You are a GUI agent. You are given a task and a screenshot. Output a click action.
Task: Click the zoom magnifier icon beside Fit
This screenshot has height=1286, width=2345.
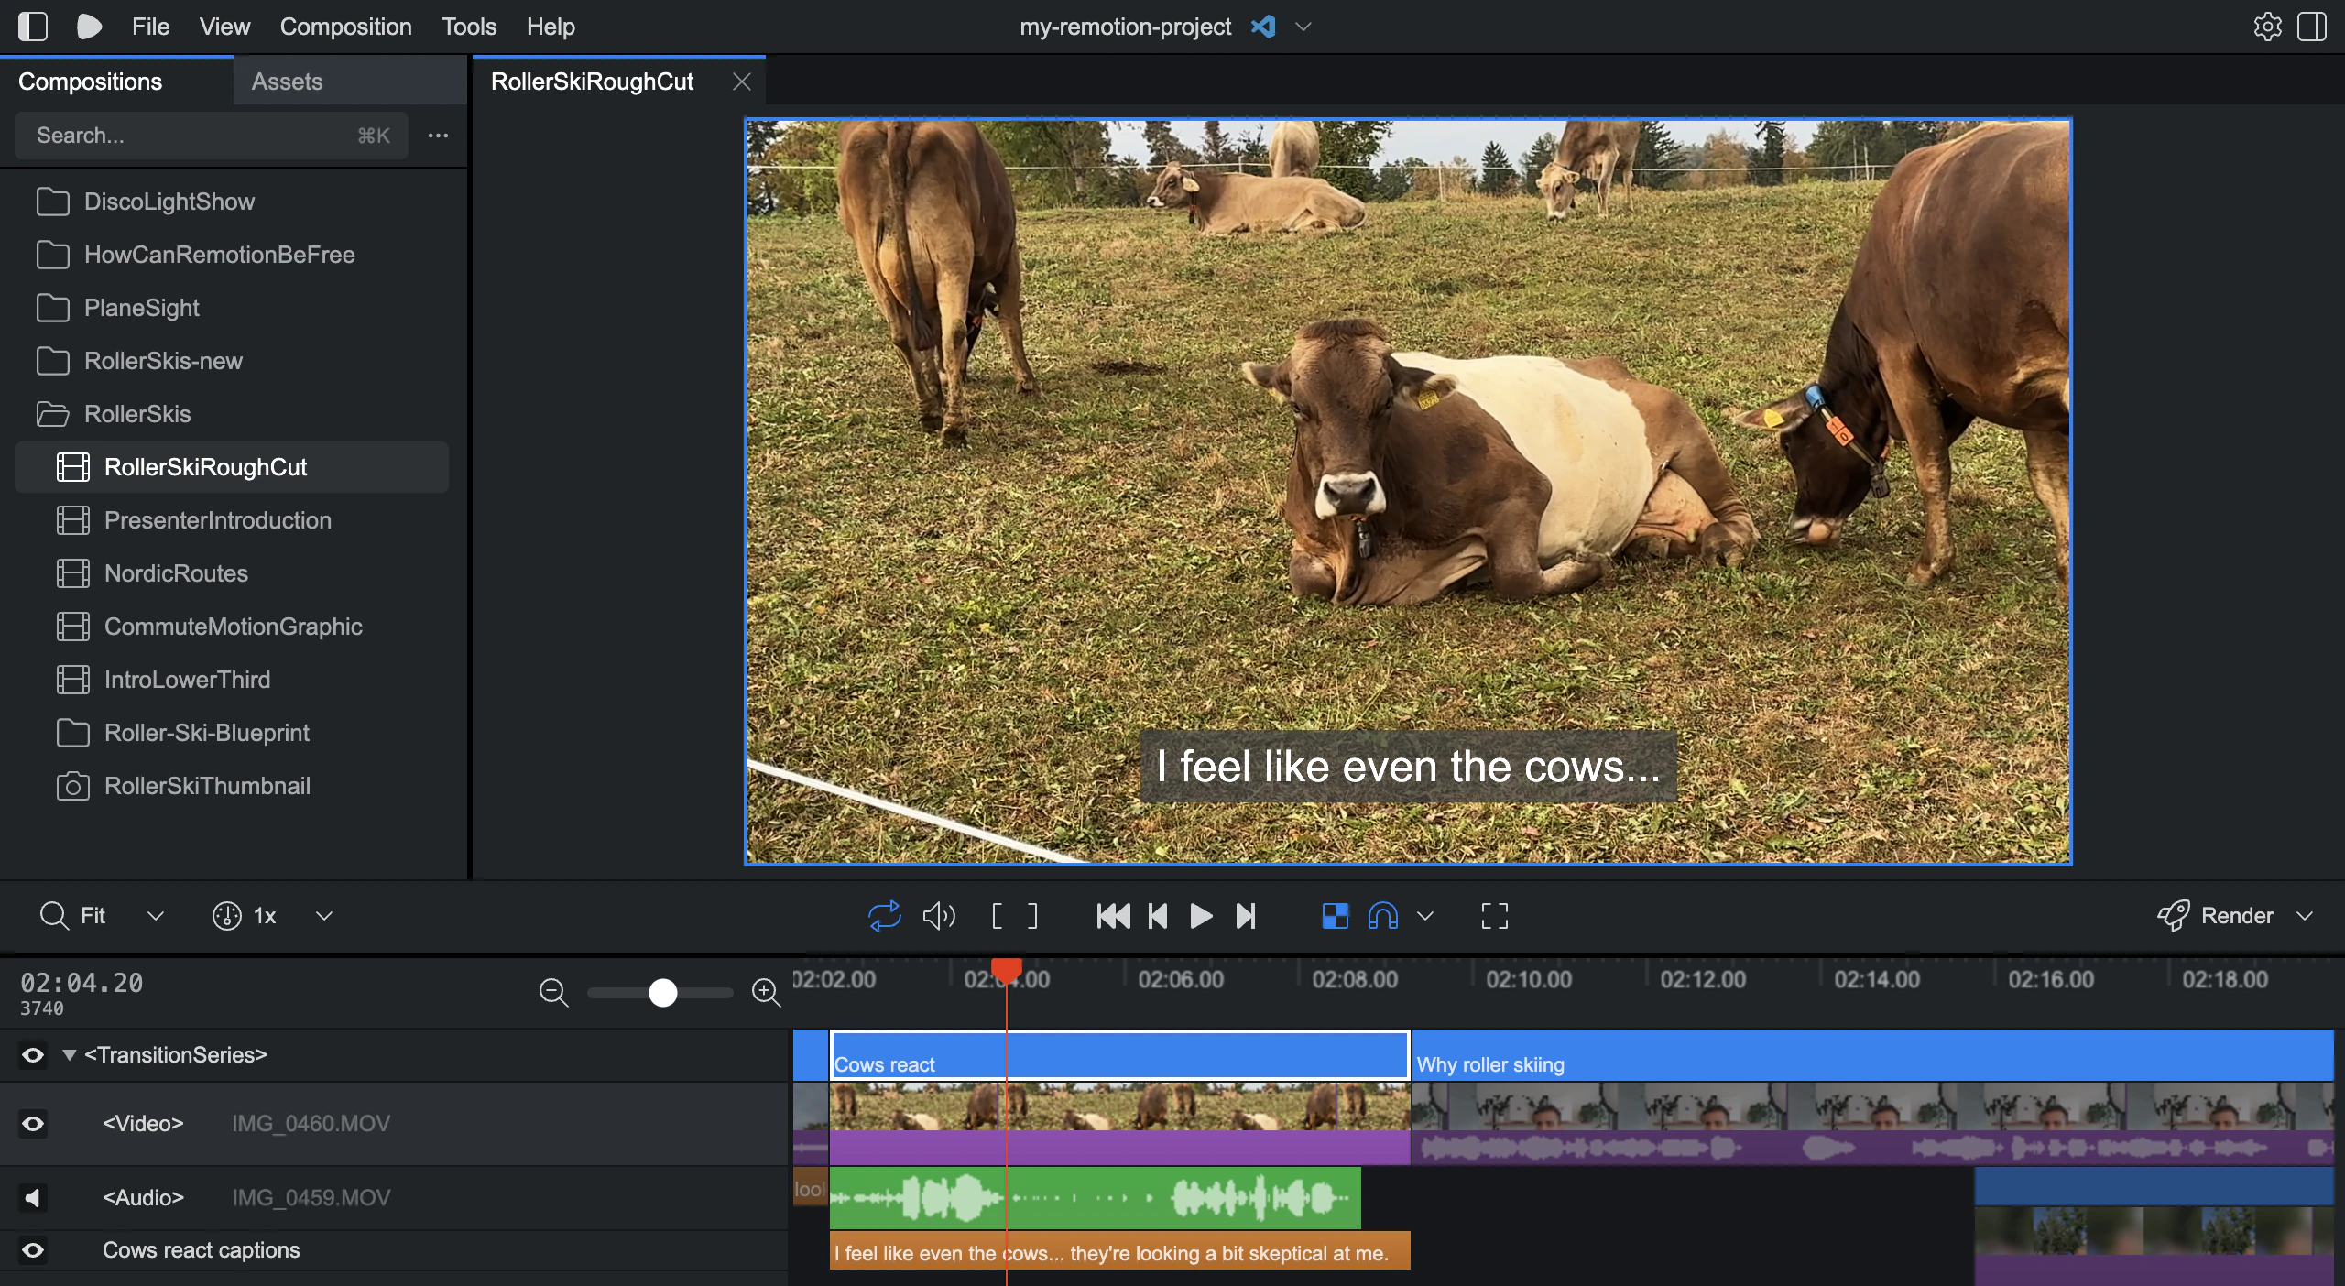tap(54, 915)
